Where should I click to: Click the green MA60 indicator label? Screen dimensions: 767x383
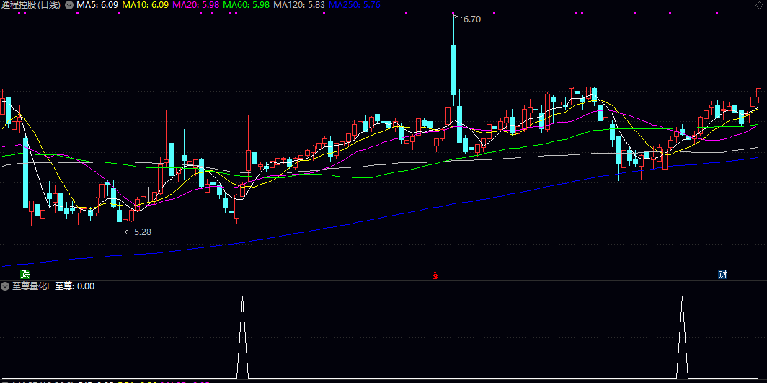click(x=246, y=5)
